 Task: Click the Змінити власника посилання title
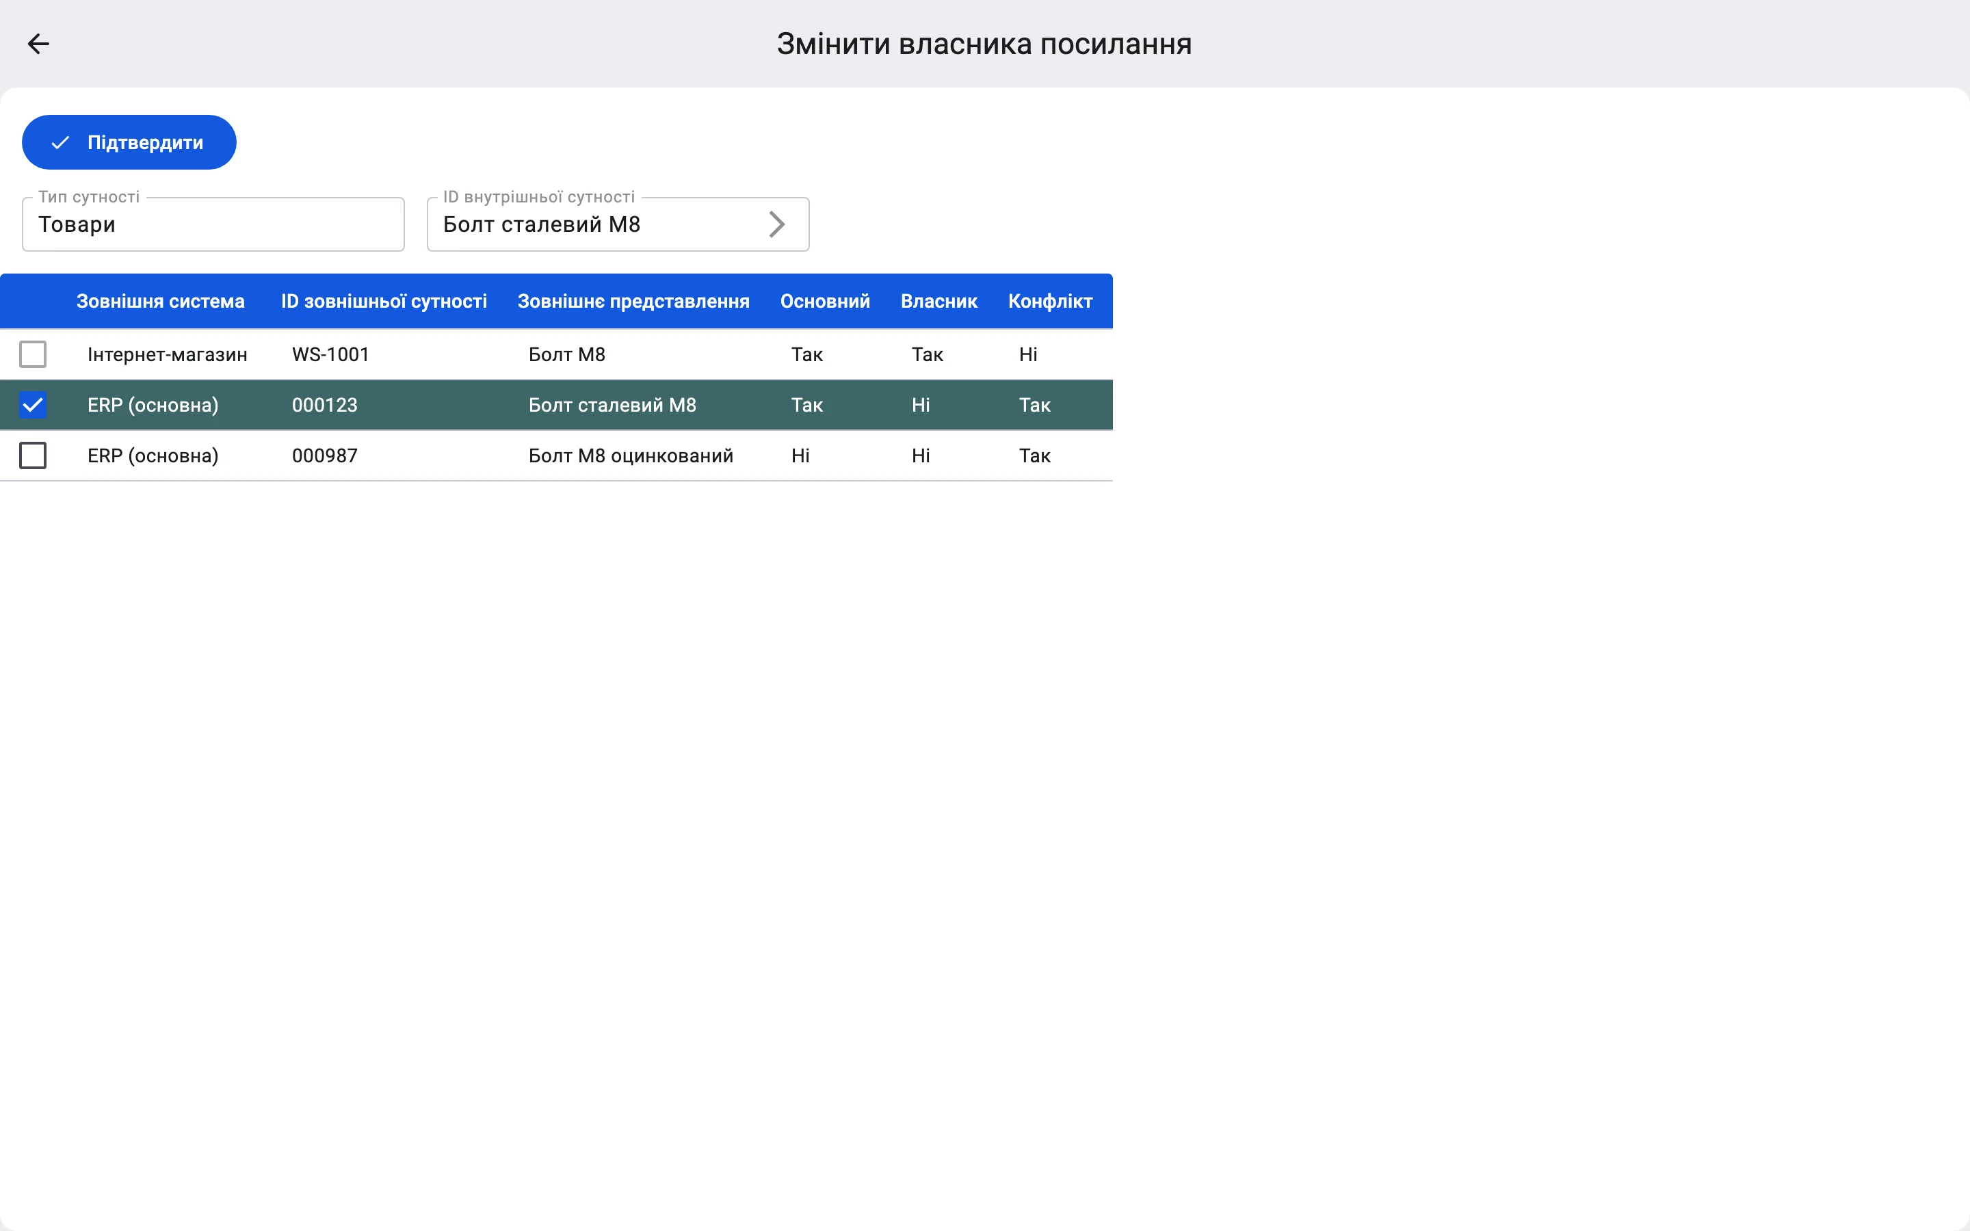pos(984,44)
